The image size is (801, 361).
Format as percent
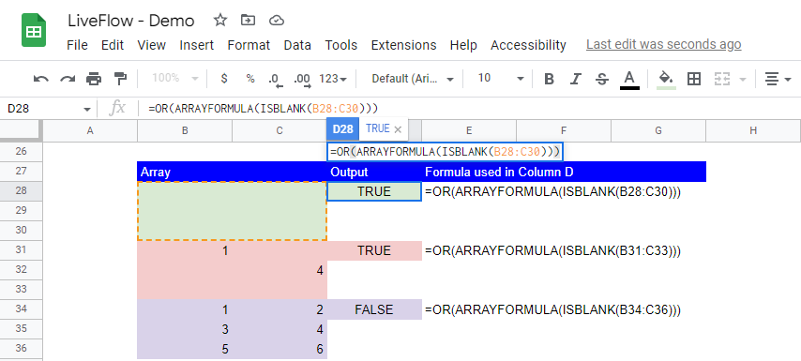[x=250, y=79]
